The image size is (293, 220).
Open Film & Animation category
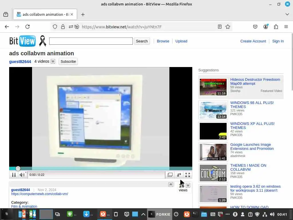coord(24,206)
